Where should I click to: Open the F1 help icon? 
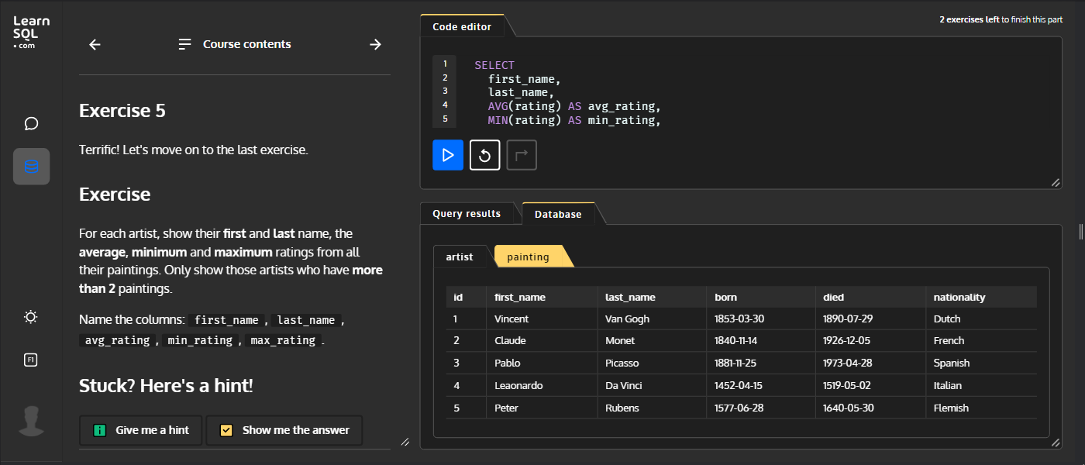coord(31,360)
